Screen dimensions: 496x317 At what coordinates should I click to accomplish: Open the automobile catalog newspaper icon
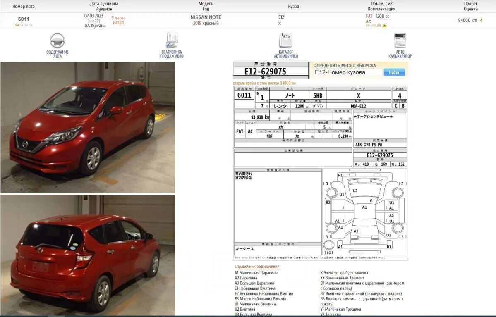coord(286,40)
